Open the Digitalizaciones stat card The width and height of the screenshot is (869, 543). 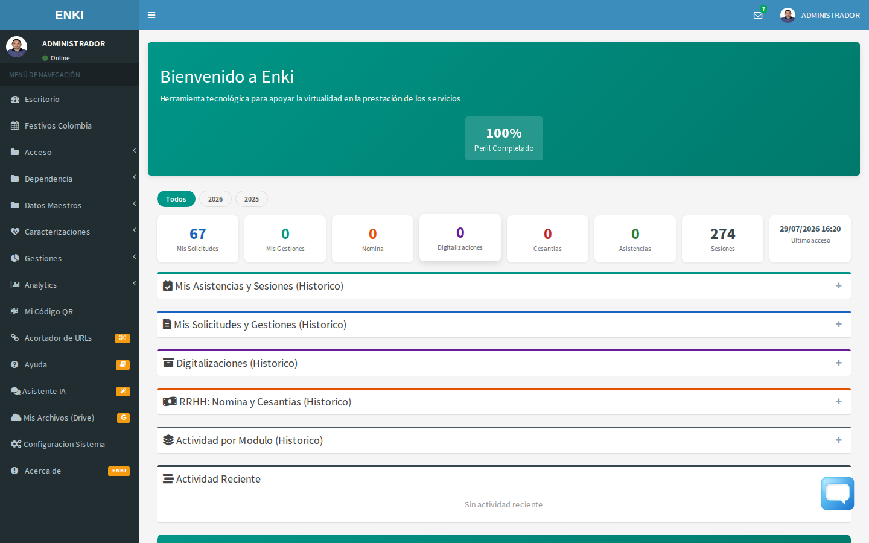pos(460,238)
